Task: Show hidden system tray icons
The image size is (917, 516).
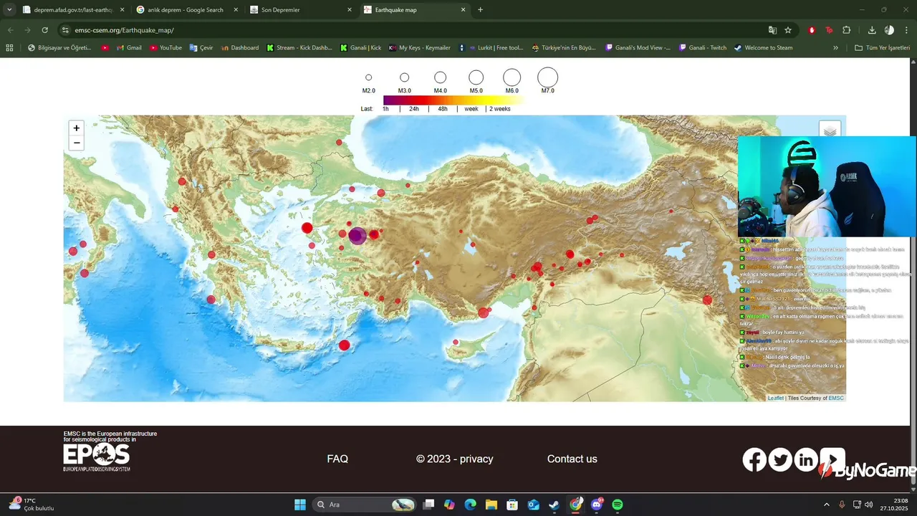Action: [x=826, y=505]
